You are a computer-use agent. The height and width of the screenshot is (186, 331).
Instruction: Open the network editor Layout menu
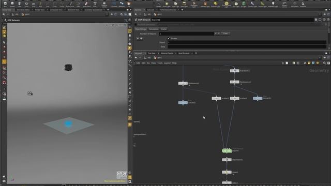(167, 63)
